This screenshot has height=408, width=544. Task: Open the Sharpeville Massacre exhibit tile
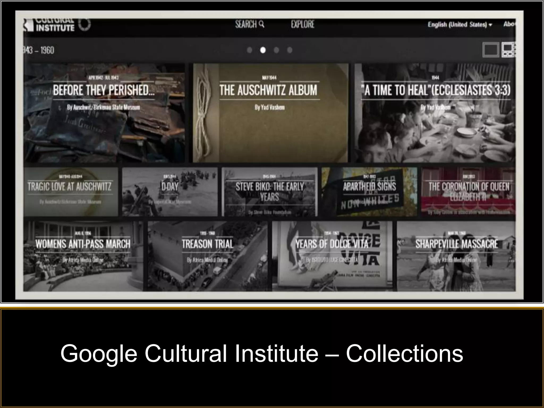coord(456,256)
